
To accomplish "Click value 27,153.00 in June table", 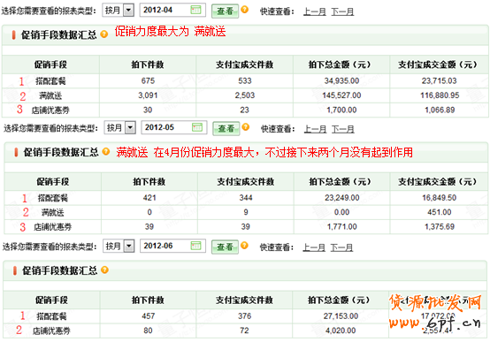I will tap(341, 316).
